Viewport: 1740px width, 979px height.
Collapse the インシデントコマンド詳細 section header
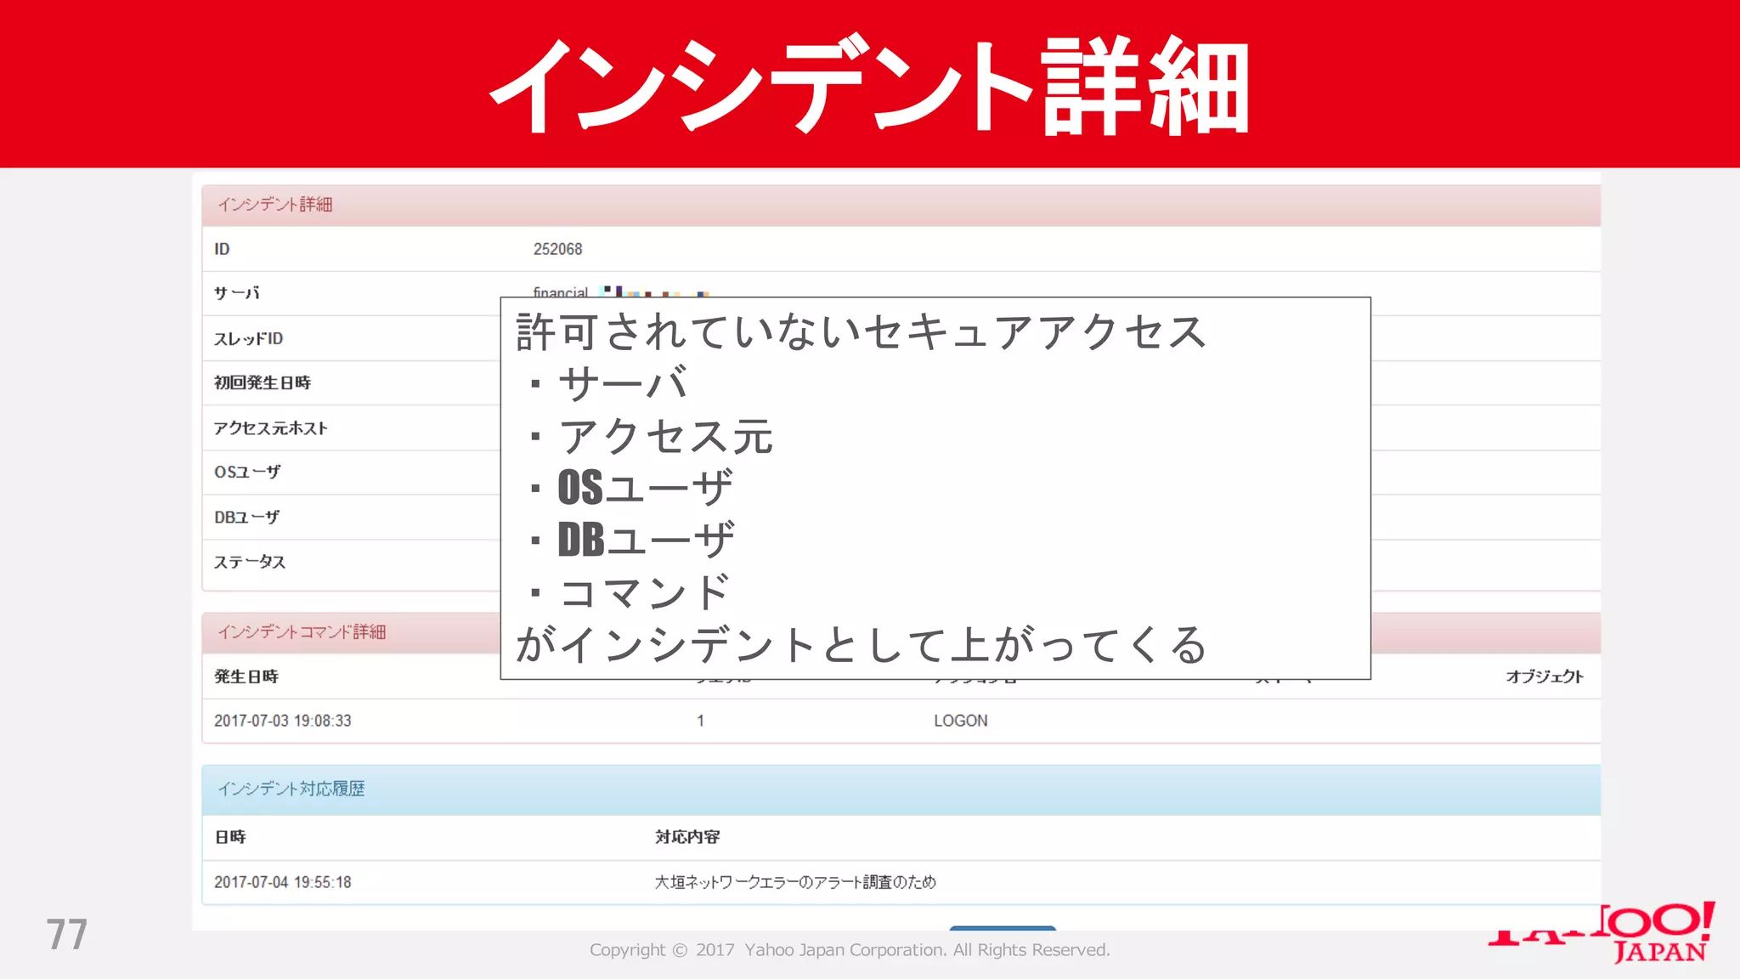[302, 632]
